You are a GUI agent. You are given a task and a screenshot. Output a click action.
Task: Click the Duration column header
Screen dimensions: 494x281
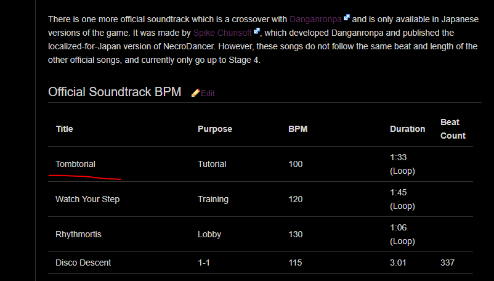coord(407,129)
